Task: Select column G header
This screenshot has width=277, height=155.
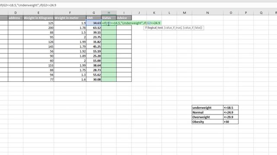Action: (x=93, y=12)
